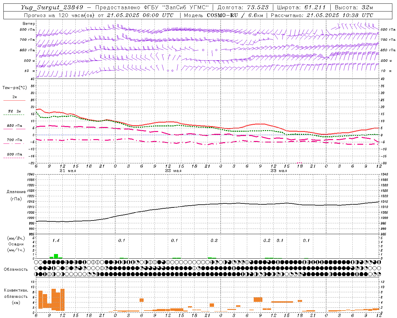Image resolution: width=397 pixels, height=318 pixels.
Task: Click the tall orange convective bar at 12h
Action: tap(62, 300)
